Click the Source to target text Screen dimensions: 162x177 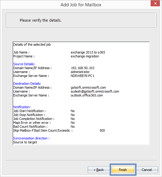(x=25, y=142)
